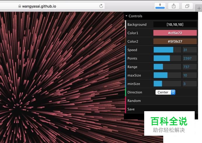The width and height of the screenshot is (202, 143).
Task: Open Color2 swatch #5f3b27
Action: [x=175, y=41]
